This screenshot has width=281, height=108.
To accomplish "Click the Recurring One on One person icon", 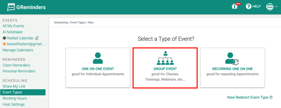I will coord(232,59).
